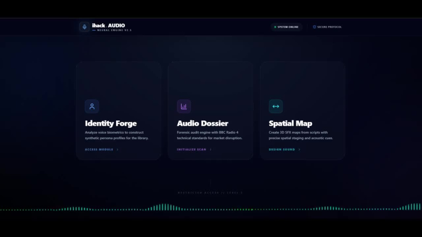Open the Identity Forge card title
The width and height of the screenshot is (422, 237).
(111, 123)
